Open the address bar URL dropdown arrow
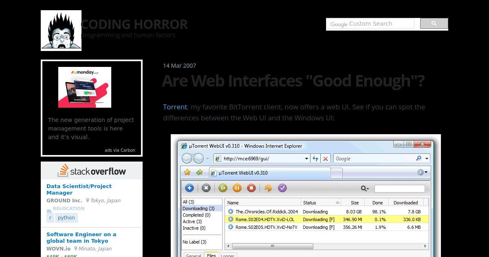Image resolution: width=489 pixels, height=257 pixels. [307, 159]
